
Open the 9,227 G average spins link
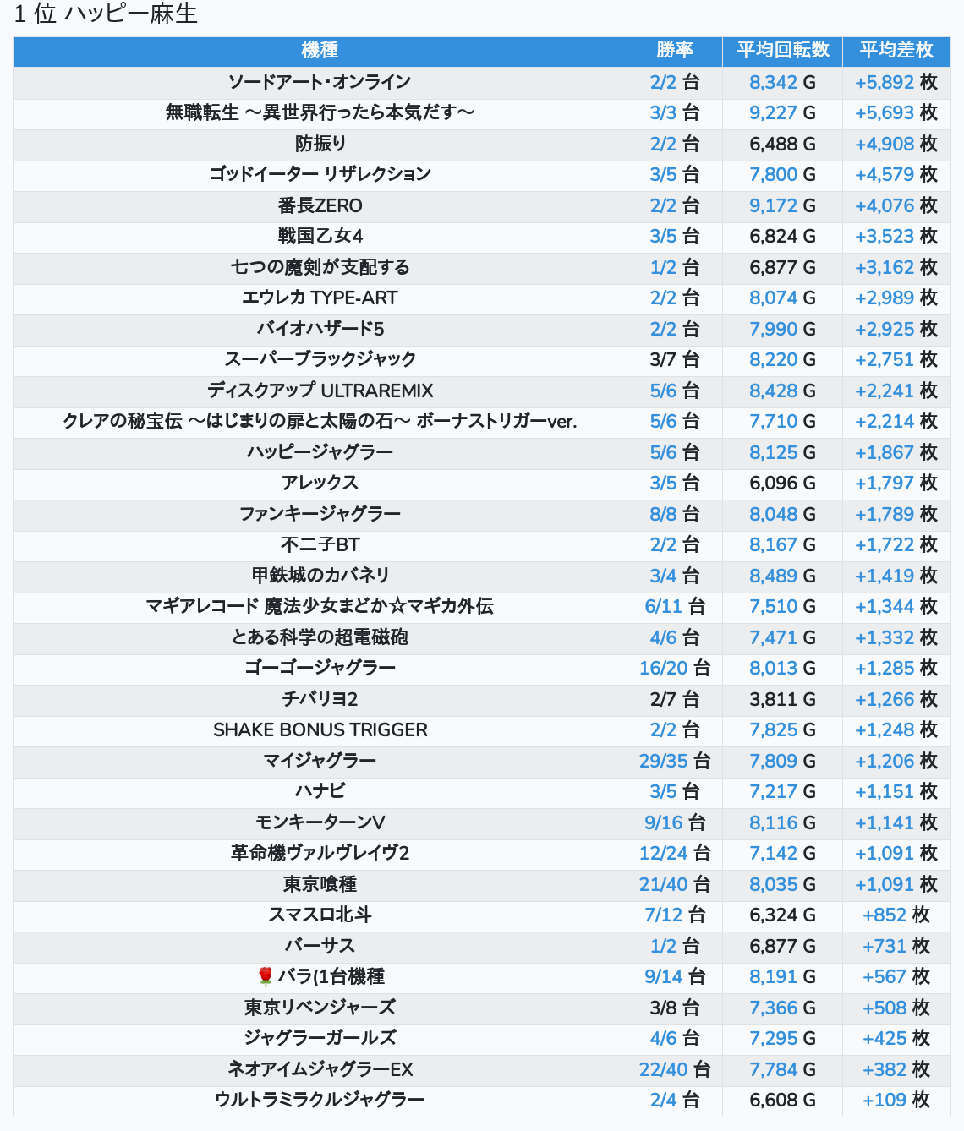[773, 113]
